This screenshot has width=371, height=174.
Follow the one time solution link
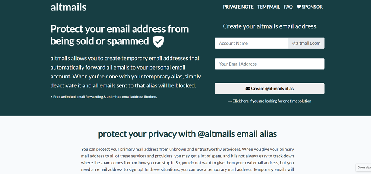272,101
